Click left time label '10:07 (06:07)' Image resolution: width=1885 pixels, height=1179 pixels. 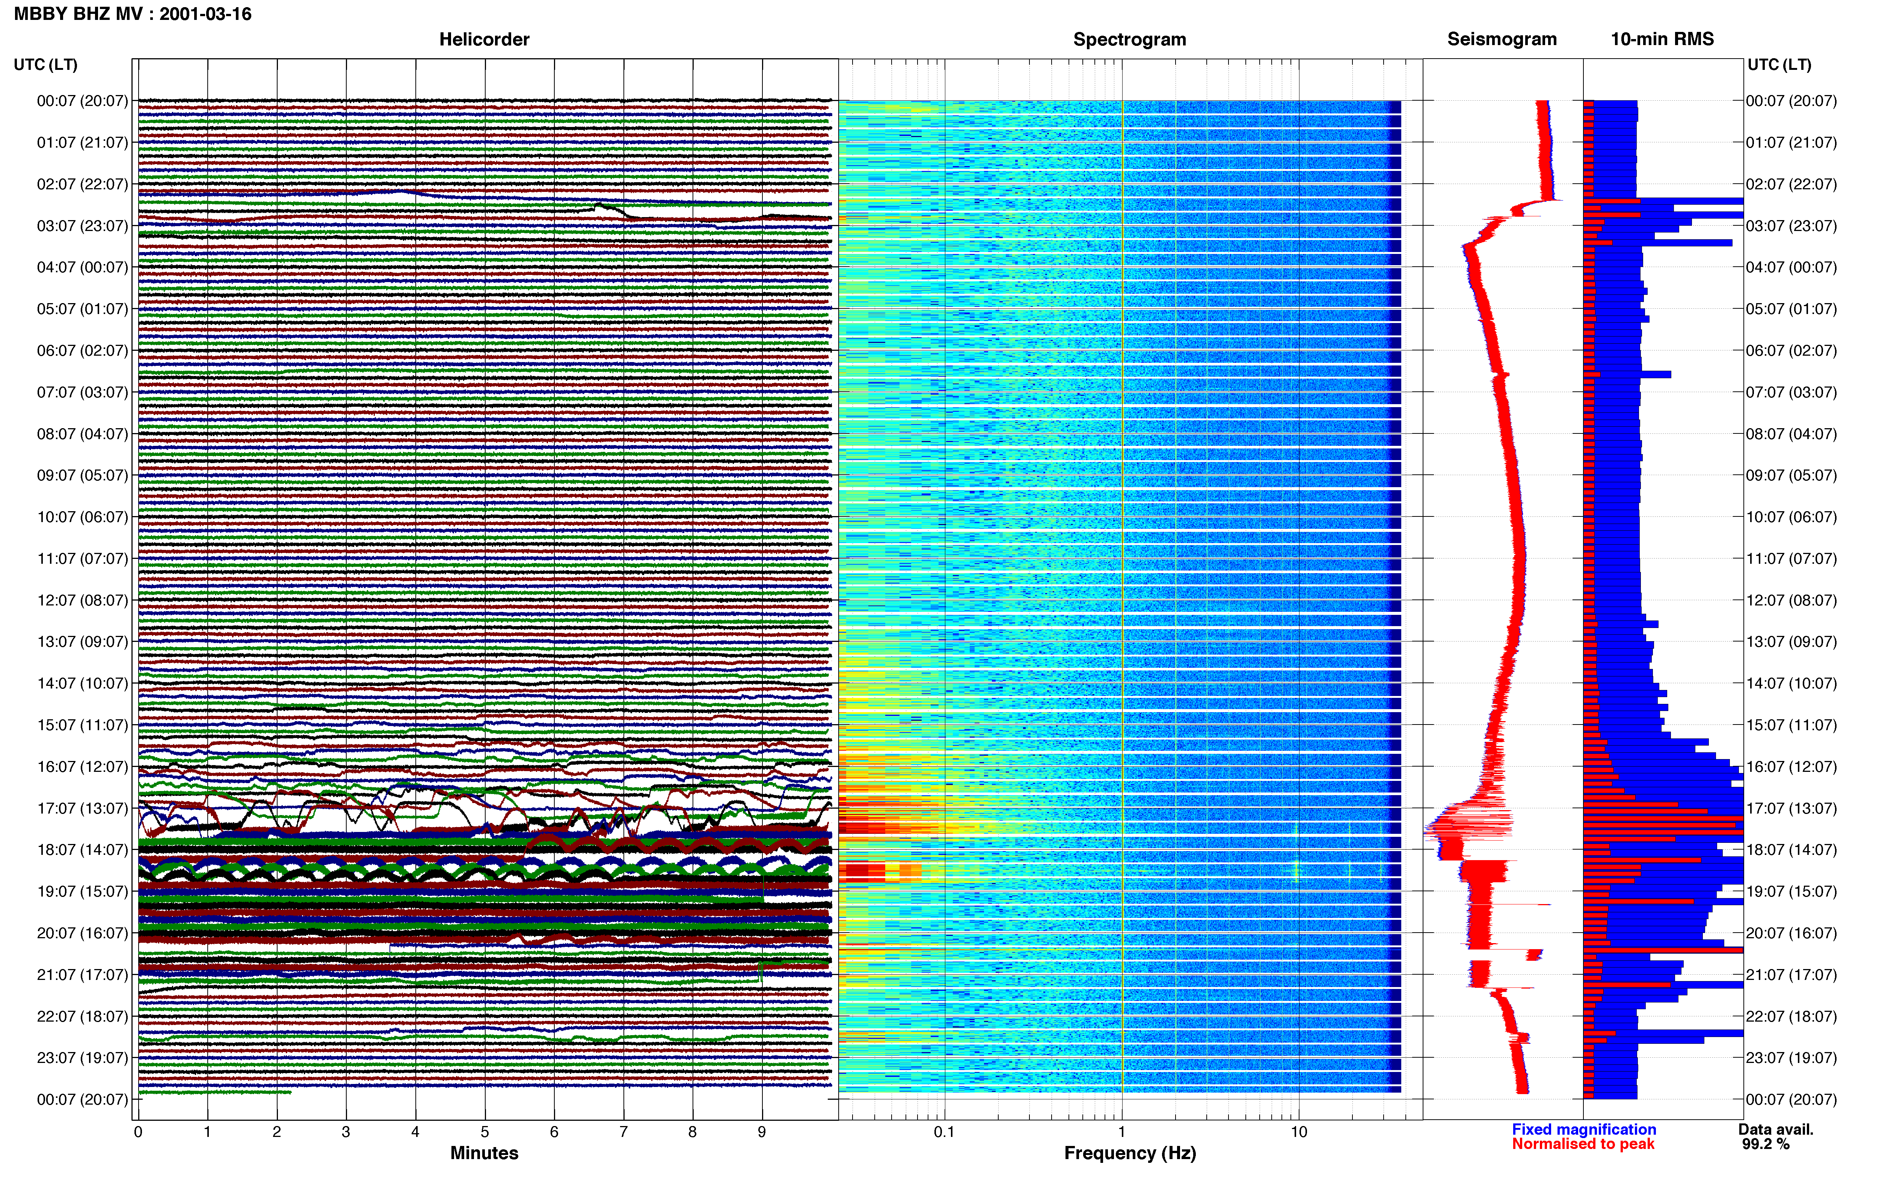tap(83, 517)
